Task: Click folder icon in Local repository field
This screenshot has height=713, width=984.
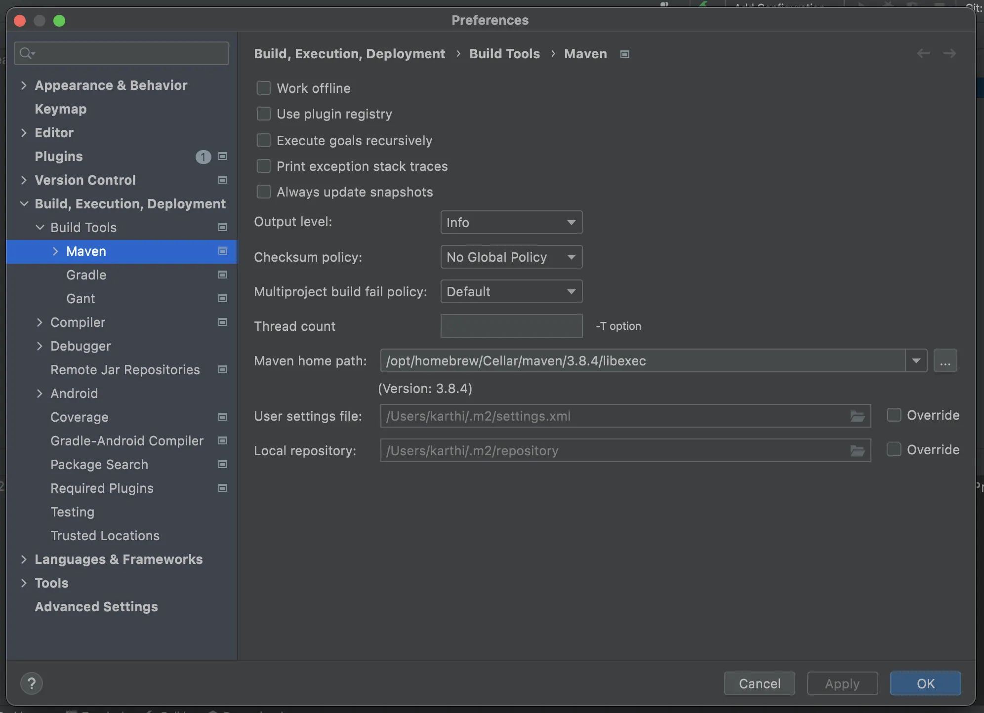Action: click(x=857, y=451)
